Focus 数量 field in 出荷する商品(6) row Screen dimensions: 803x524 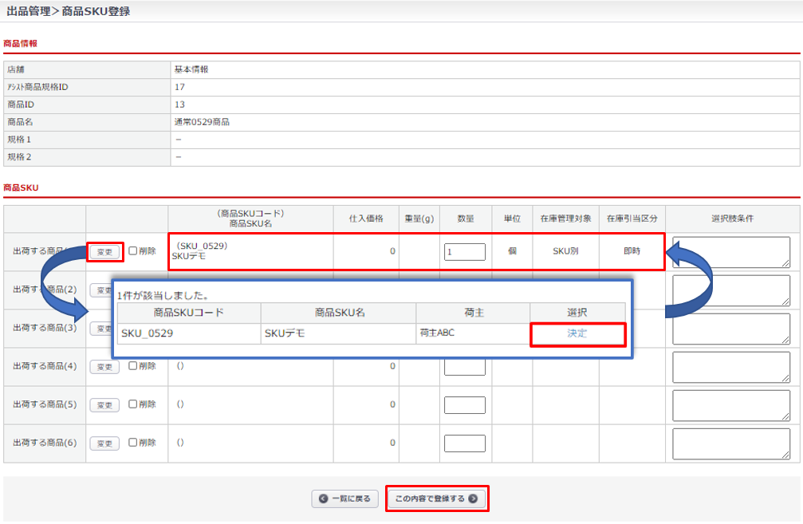point(464,443)
